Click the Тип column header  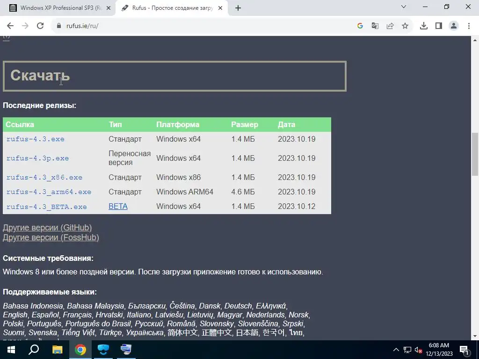[115, 124]
